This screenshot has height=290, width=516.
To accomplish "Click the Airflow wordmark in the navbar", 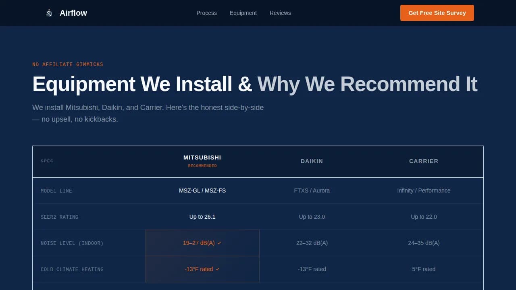I will point(73,12).
